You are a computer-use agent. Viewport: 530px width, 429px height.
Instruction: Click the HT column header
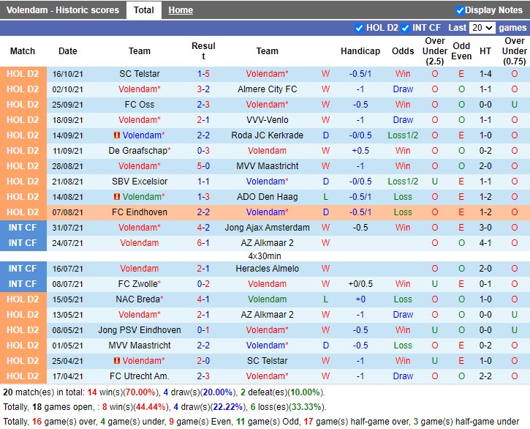pyautogui.click(x=485, y=51)
